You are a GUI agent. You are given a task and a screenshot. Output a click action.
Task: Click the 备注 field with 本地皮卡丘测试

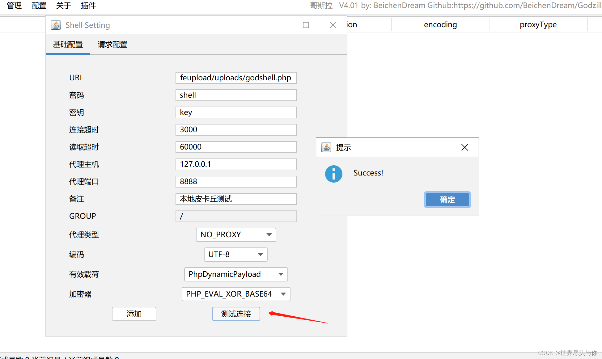click(x=236, y=199)
